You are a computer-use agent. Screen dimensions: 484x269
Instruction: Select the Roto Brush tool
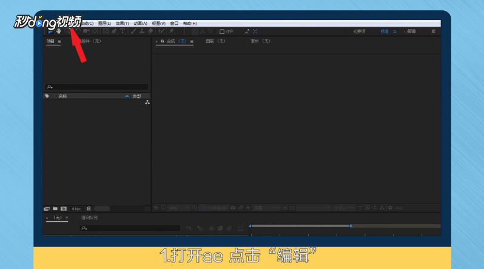click(x=161, y=31)
